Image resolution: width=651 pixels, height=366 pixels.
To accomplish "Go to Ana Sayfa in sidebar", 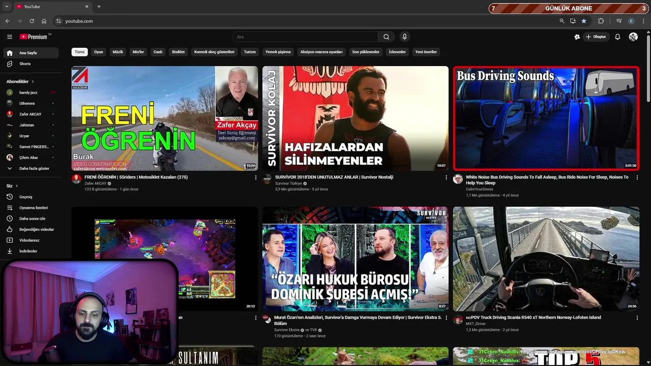I will click(x=31, y=53).
